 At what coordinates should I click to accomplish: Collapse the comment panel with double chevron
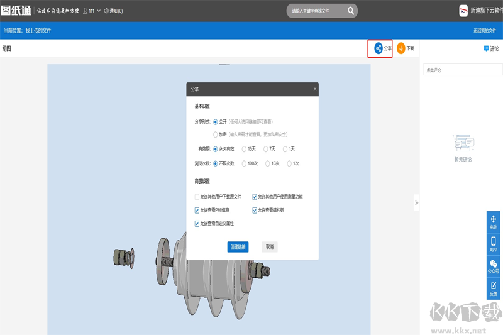(416, 202)
